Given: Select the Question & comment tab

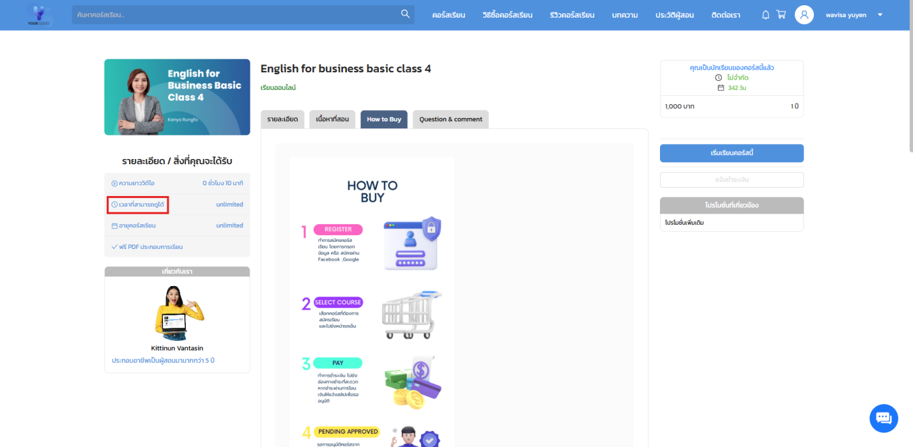Looking at the screenshot, I should [450, 119].
